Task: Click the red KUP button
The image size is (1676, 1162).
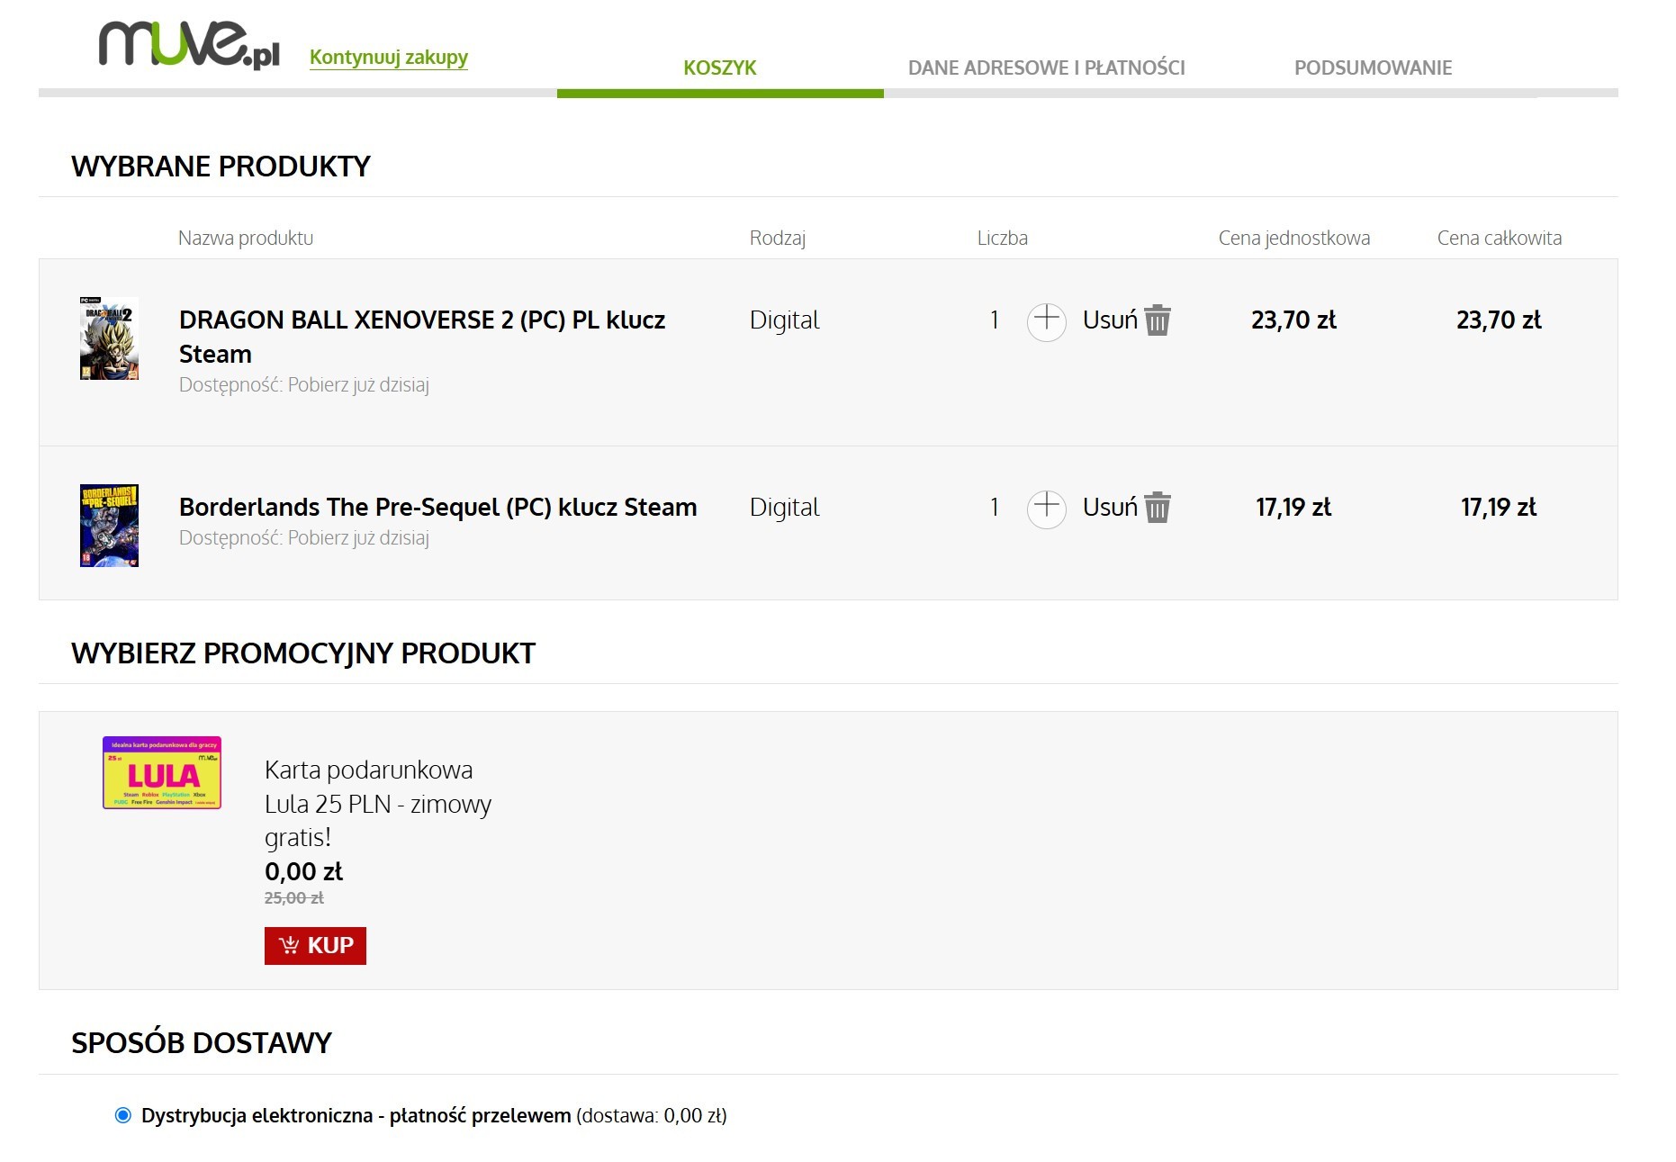Action: [x=315, y=945]
